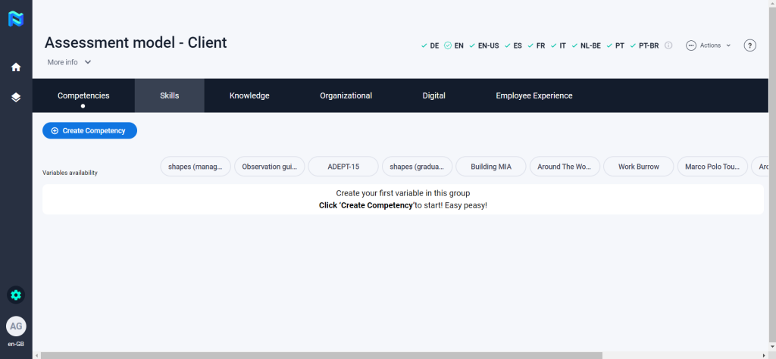The width and height of the screenshot is (776, 359).
Task: Click the help question mark icon
Action: coord(749,45)
